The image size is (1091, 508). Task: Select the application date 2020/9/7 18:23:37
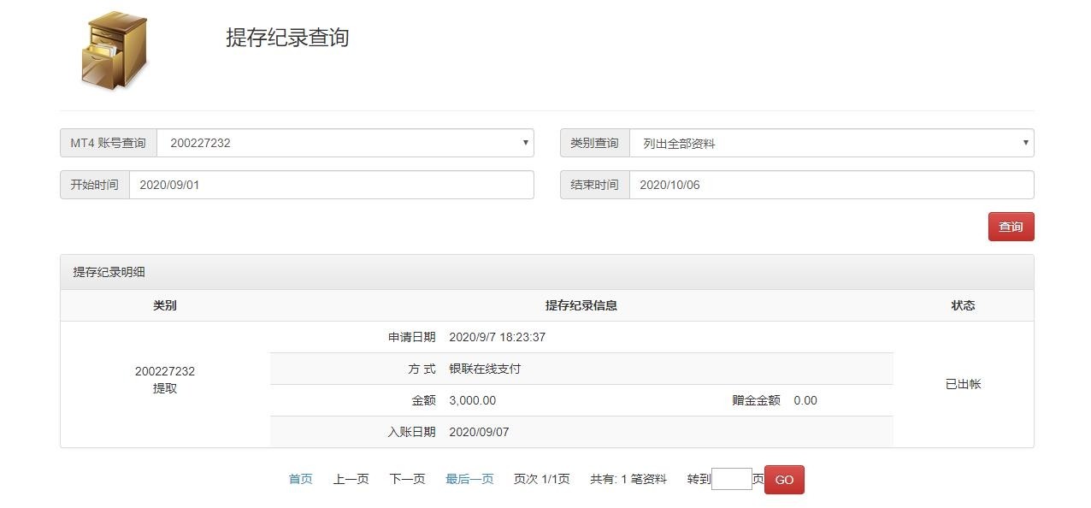(x=498, y=337)
